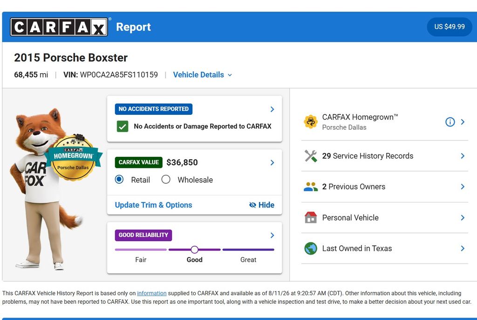Click the wrench Service History icon
The width and height of the screenshot is (477, 320).
pyautogui.click(x=311, y=156)
